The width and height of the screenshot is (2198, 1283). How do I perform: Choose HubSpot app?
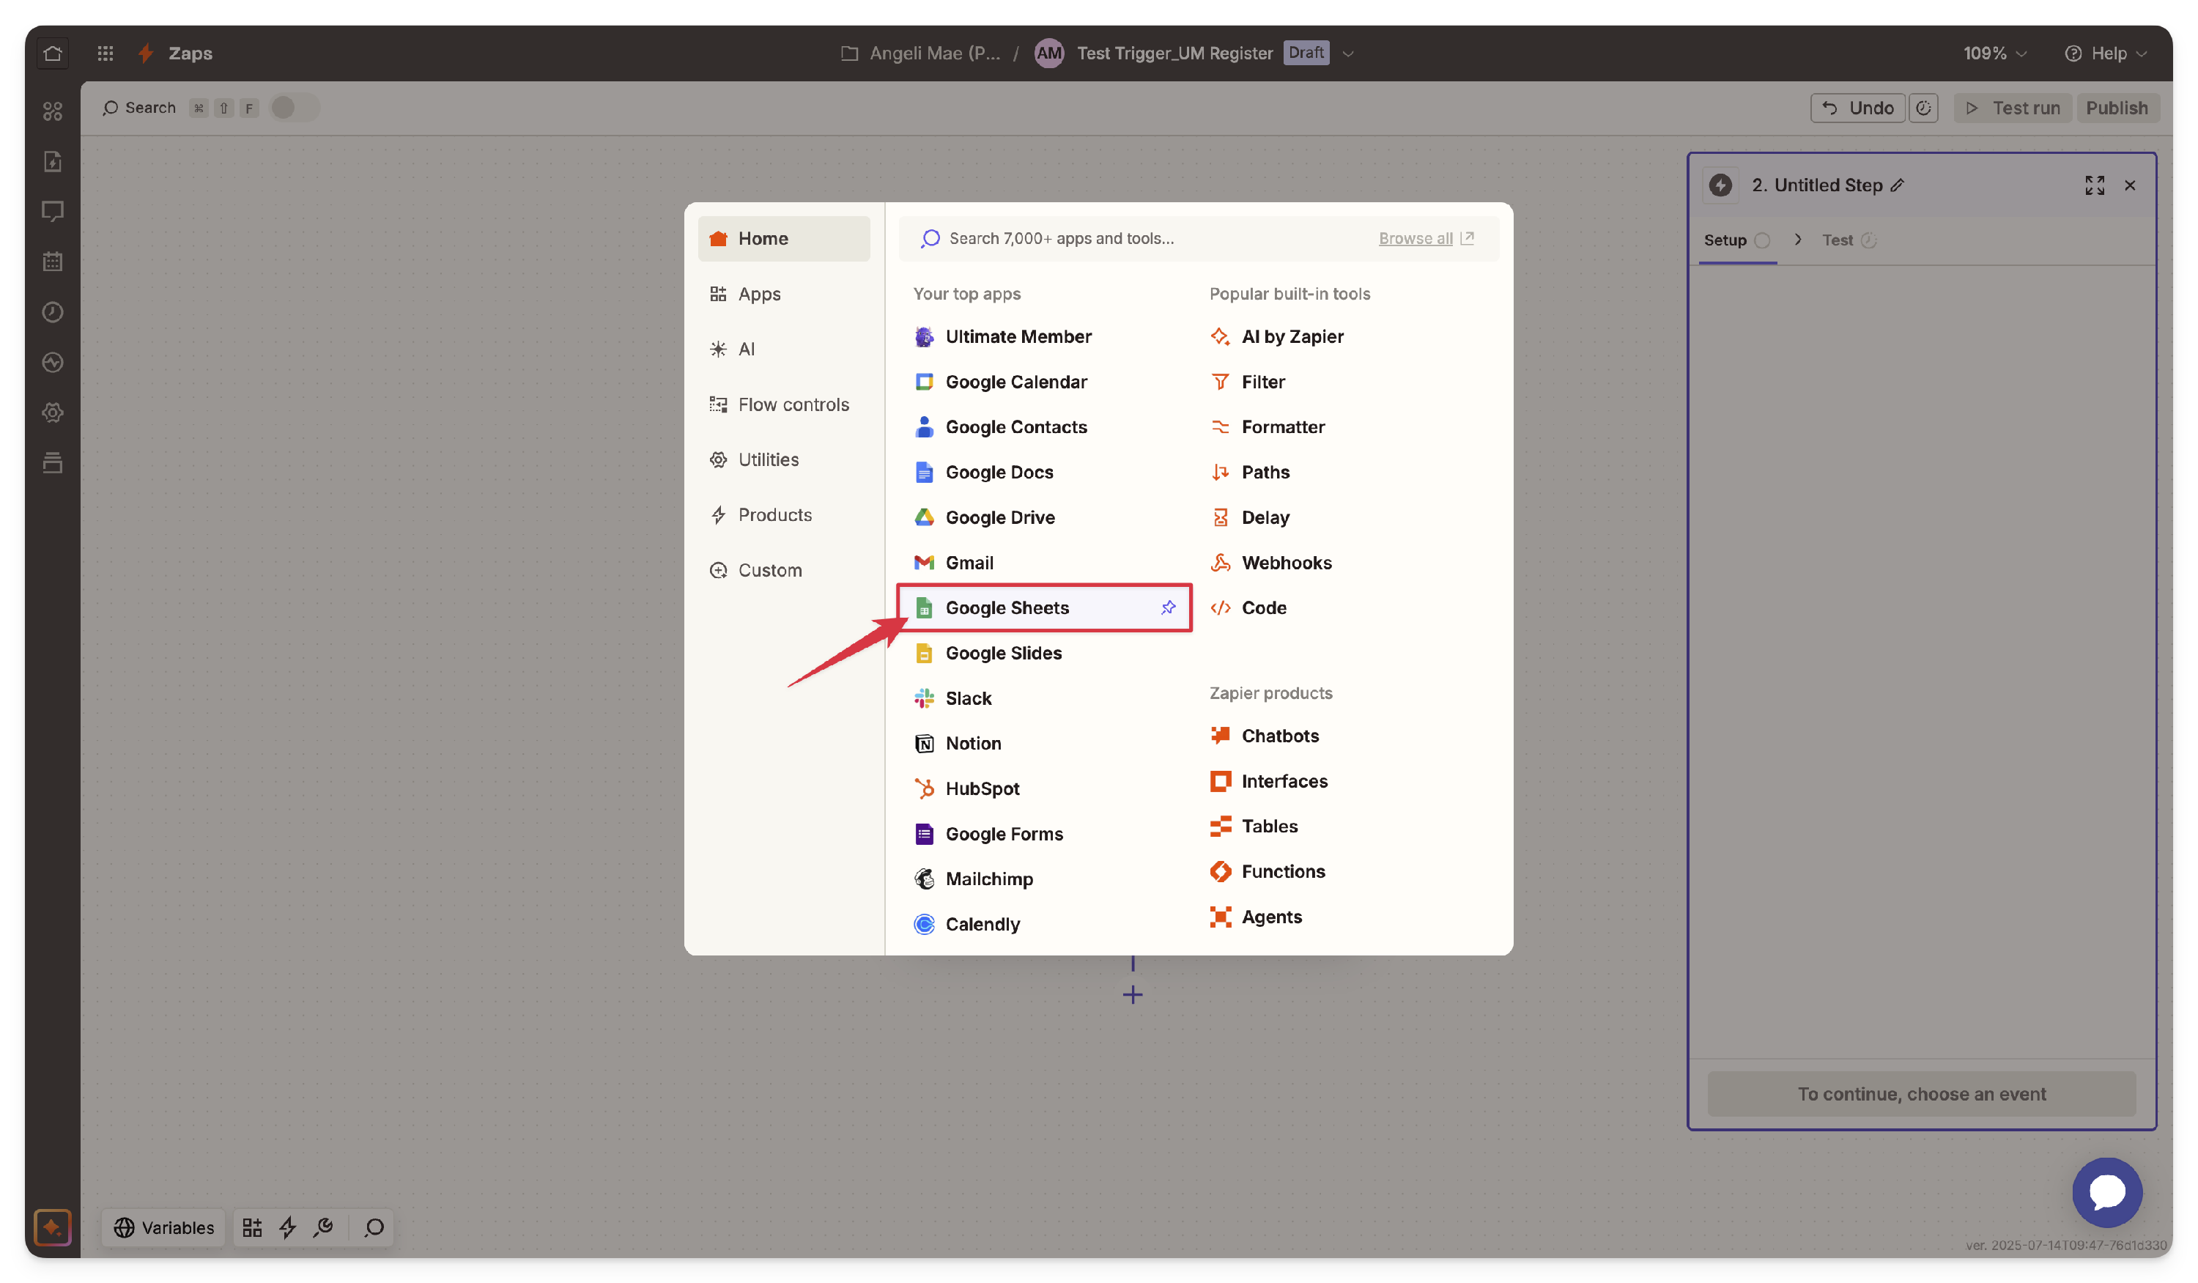1043,788
